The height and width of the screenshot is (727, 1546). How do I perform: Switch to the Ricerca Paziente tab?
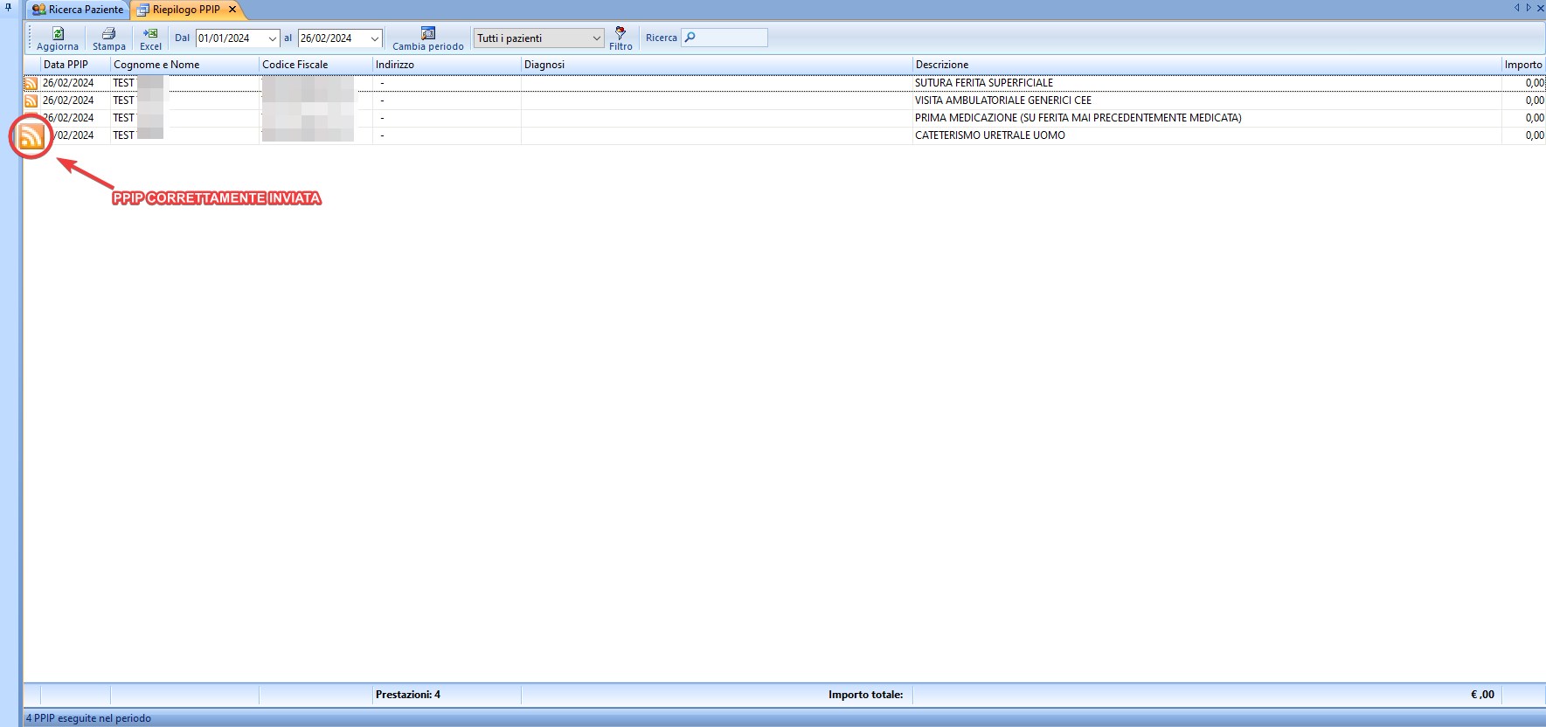click(79, 10)
